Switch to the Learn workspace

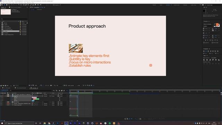[x=161, y=5]
